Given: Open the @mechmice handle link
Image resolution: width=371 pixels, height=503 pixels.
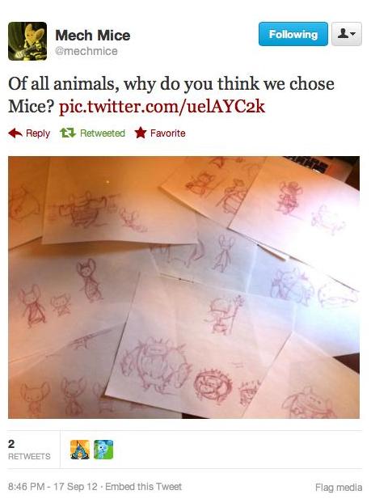Looking at the screenshot, I should 86,51.
